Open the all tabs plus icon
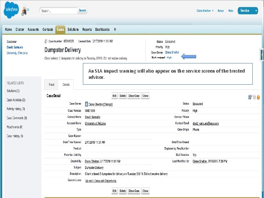 click(x=115, y=29)
